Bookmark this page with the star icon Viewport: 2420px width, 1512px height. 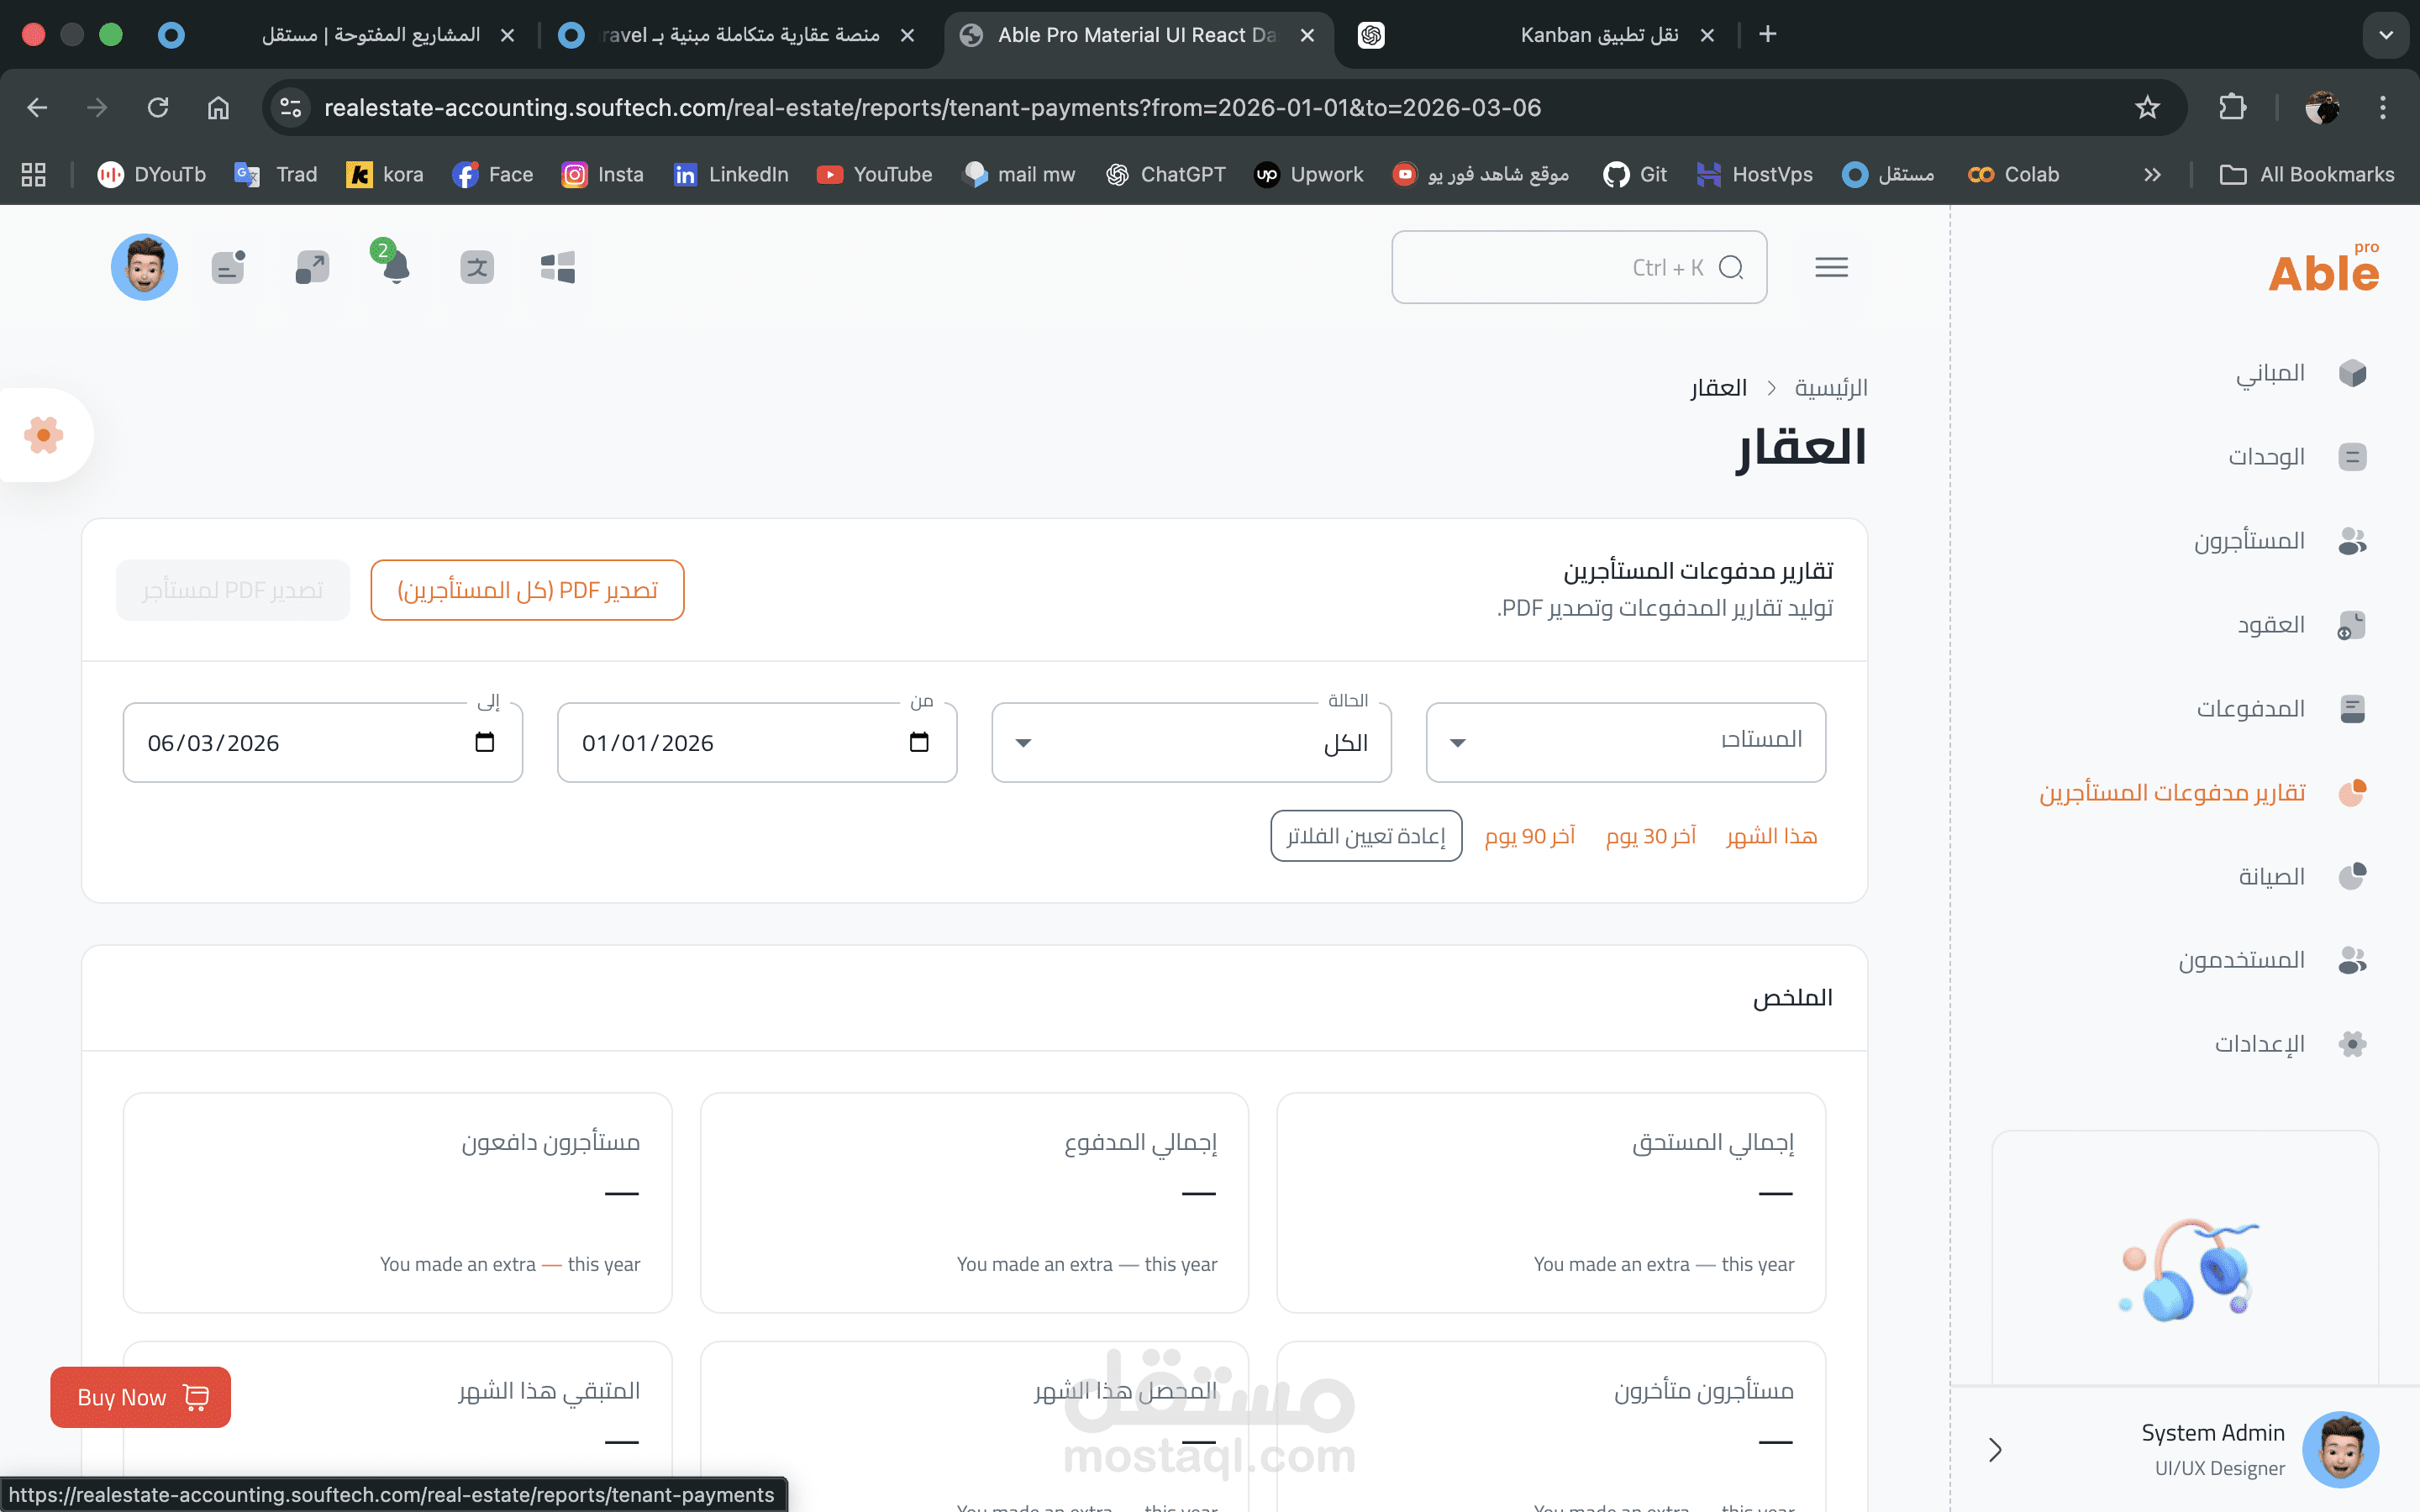point(2147,107)
